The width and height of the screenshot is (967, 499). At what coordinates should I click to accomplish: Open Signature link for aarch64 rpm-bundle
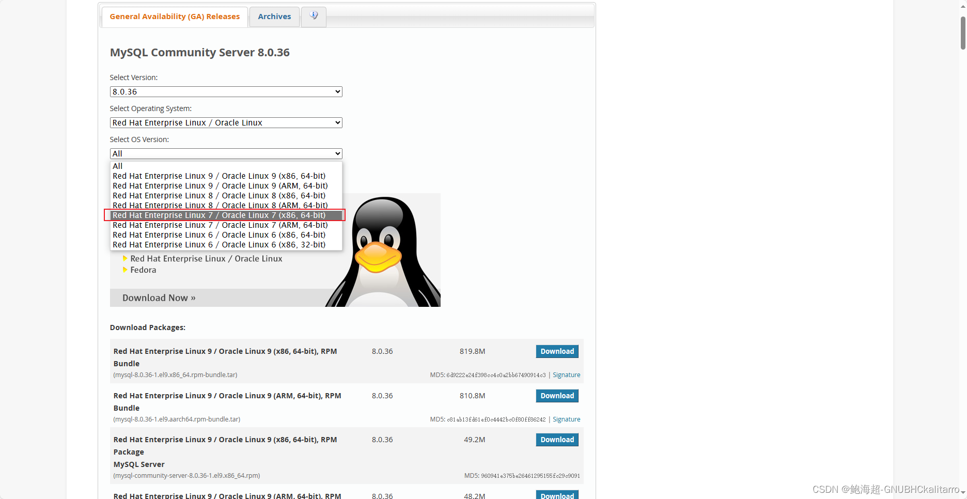(x=566, y=419)
